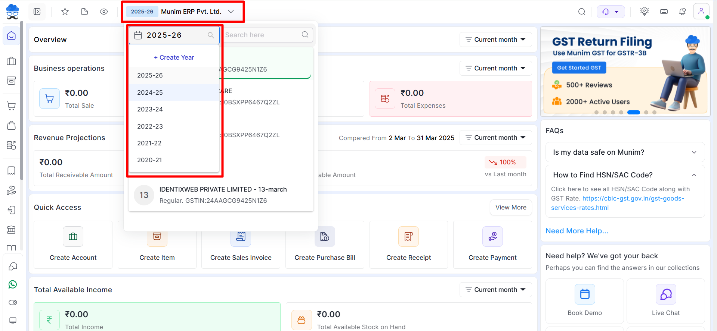Screen dimensions: 717x331
Task: Open the WhatsApp sidebar icon
Action: 13,284
